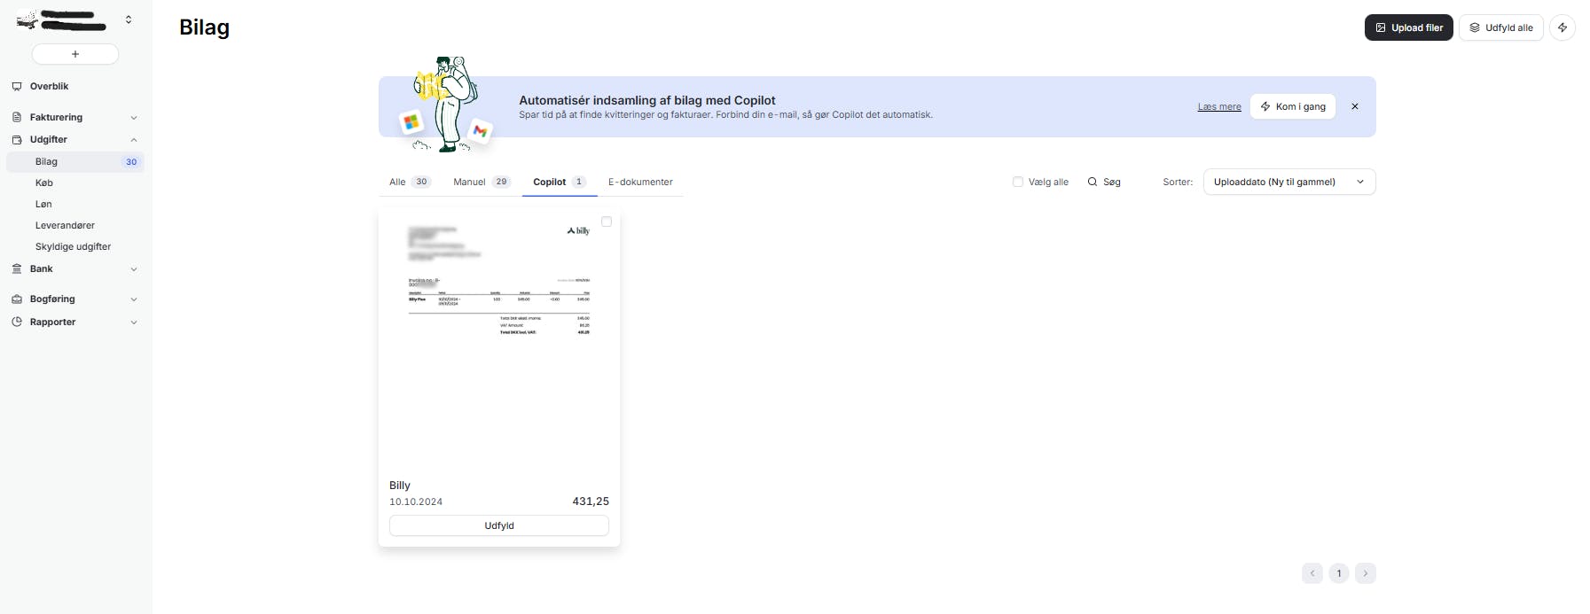Click the lightning bolt button at top right

click(x=1563, y=27)
